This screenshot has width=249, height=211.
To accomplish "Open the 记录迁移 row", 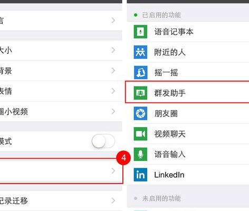I will 61,200.
